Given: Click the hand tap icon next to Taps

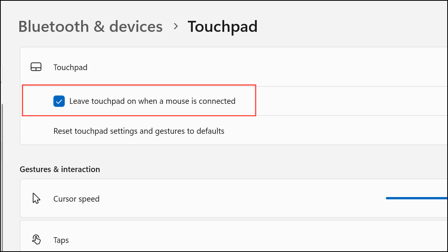Looking at the screenshot, I should click(36, 239).
